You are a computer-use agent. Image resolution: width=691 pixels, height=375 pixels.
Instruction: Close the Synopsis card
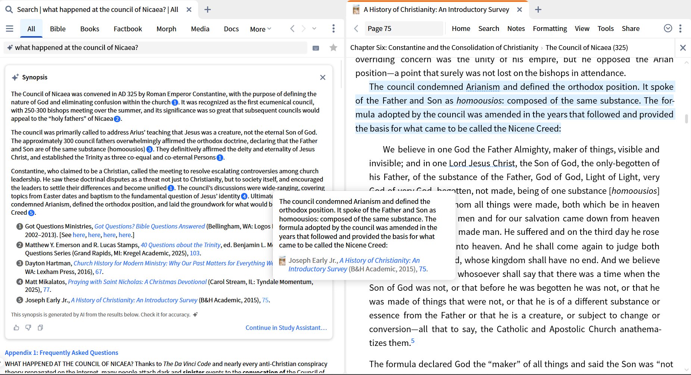323,77
